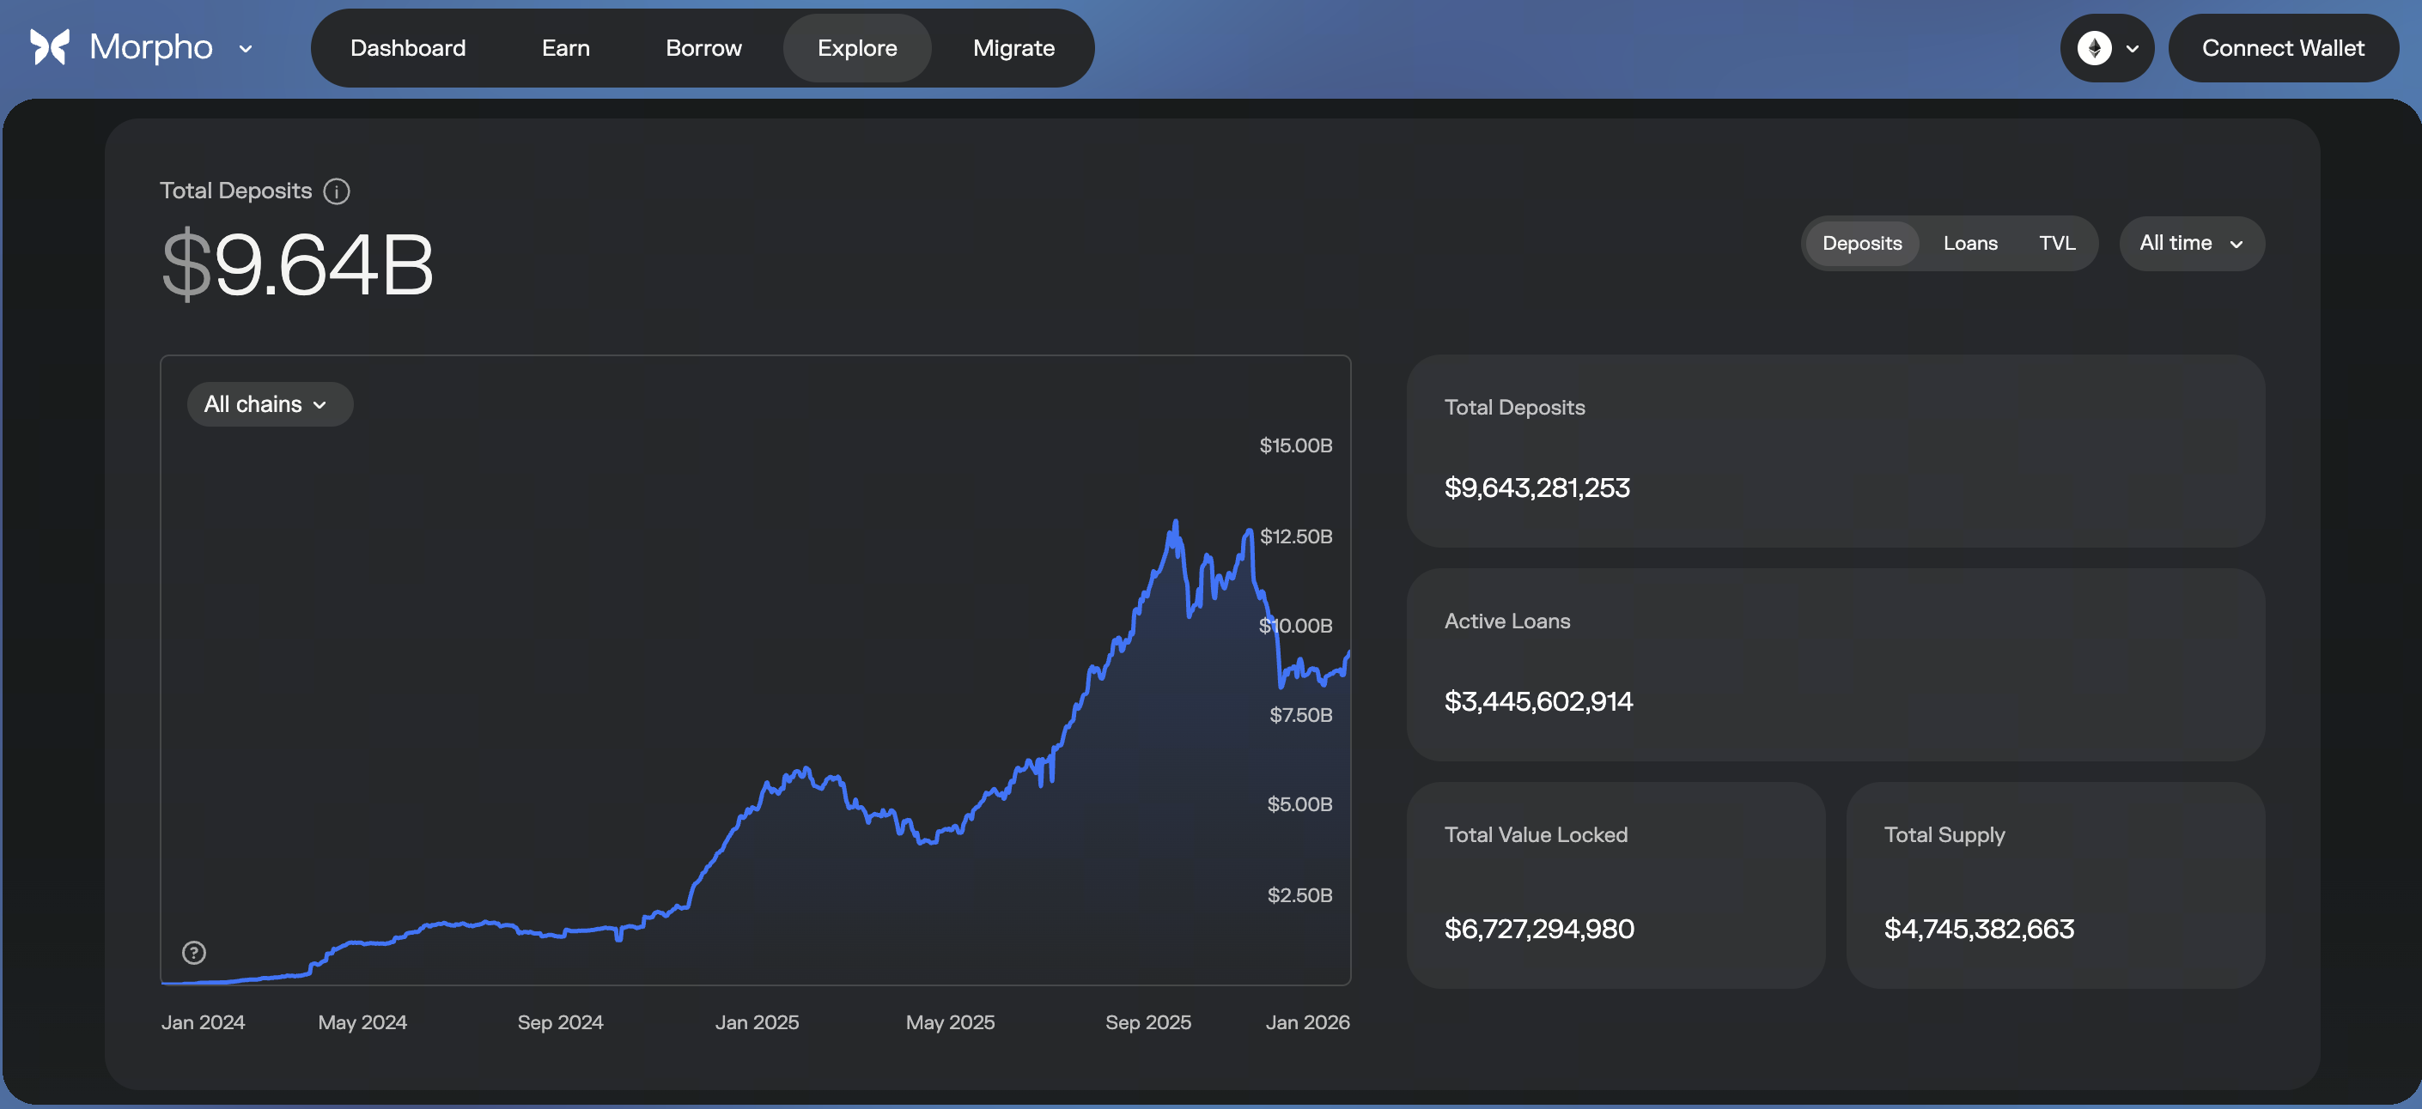Open the Earn tab

(565, 48)
